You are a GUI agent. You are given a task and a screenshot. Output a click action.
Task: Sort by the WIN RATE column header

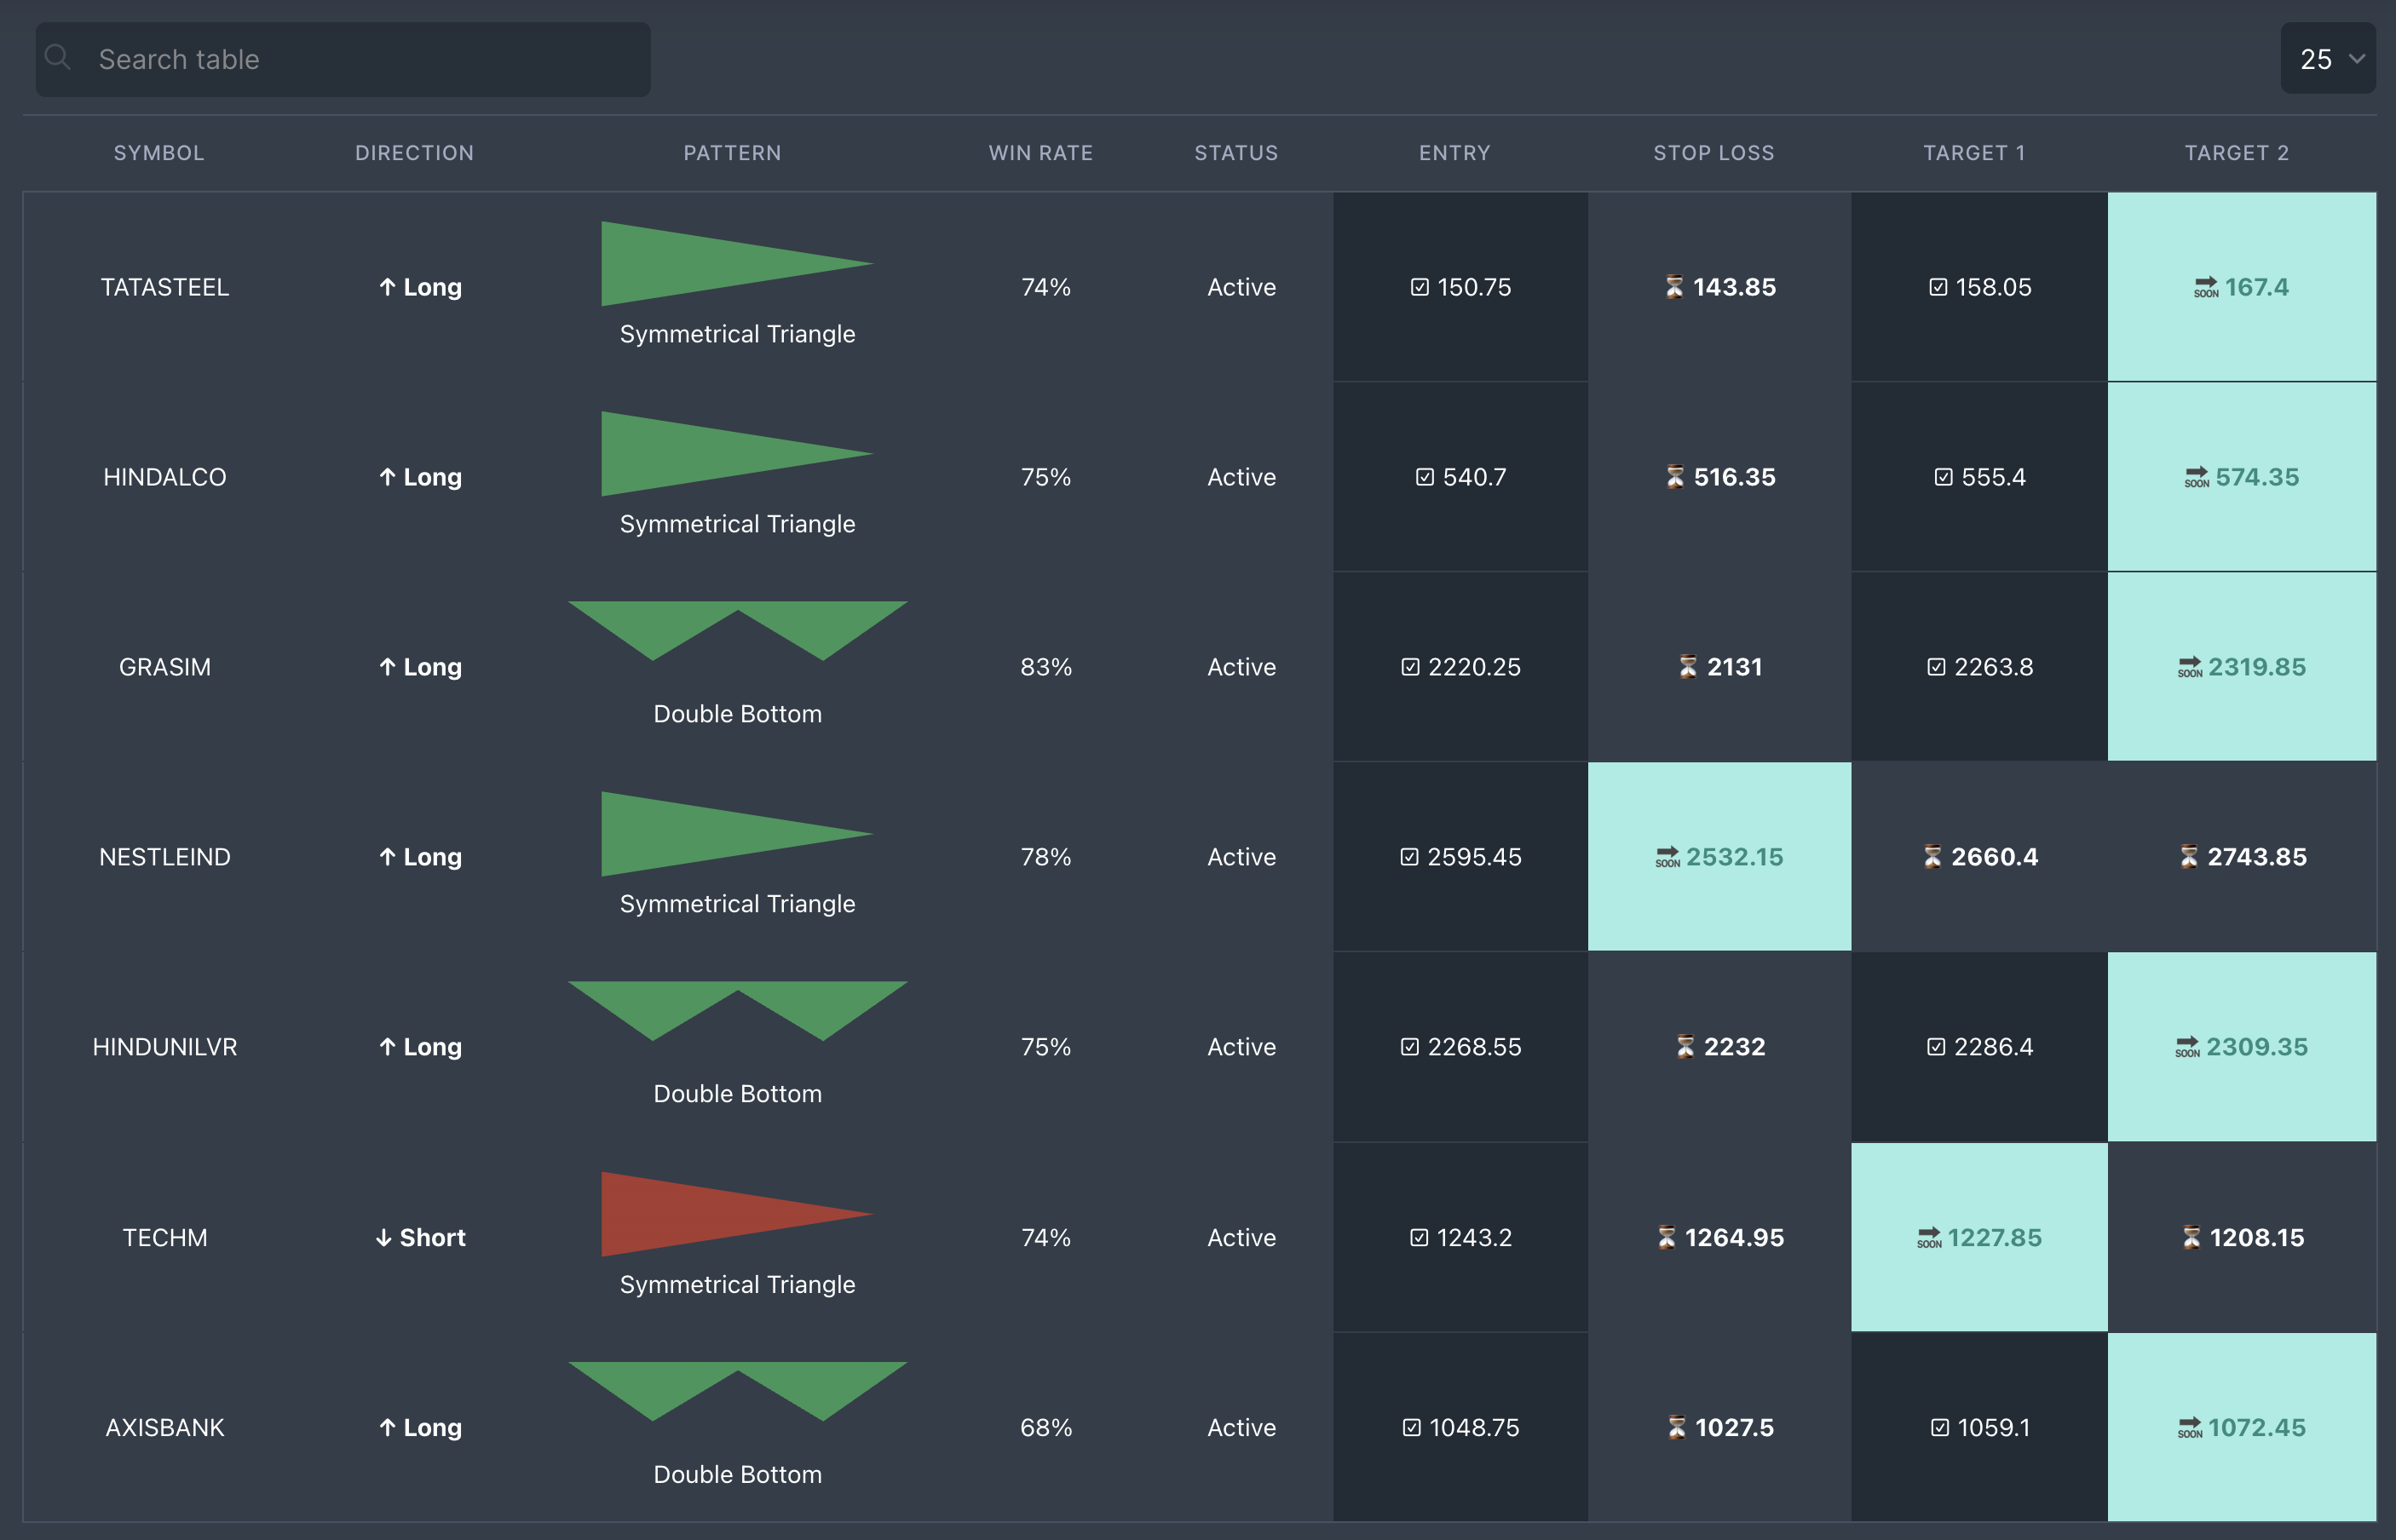tap(1040, 153)
